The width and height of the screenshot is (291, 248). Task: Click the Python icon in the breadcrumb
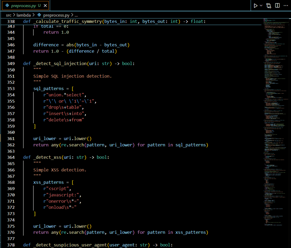39,15
